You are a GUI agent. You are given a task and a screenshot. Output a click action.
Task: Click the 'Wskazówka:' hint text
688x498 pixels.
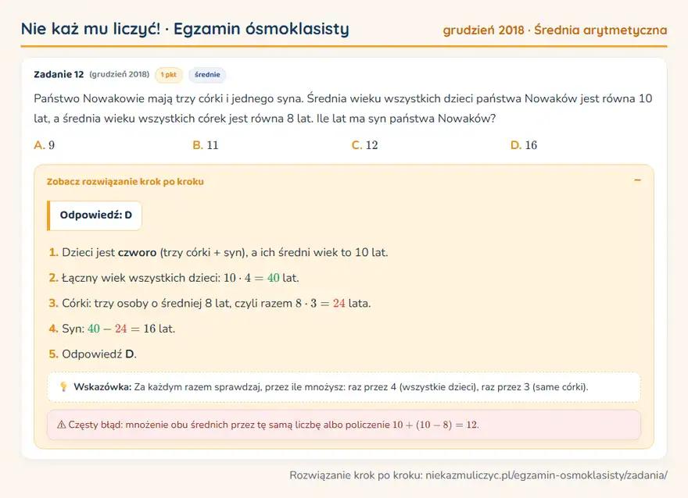click(x=102, y=386)
